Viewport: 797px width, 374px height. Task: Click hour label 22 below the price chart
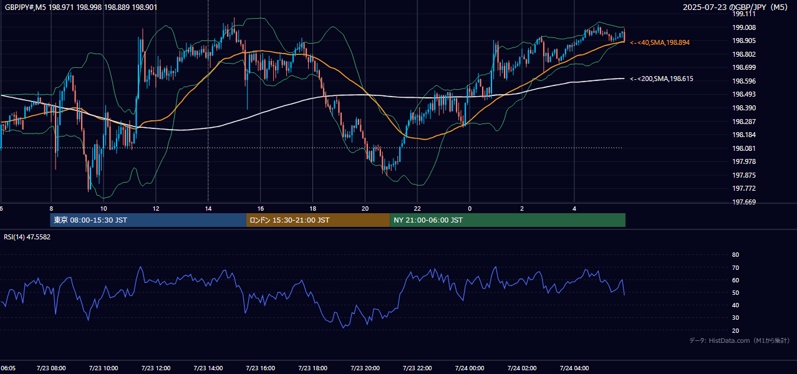pyautogui.click(x=418, y=208)
